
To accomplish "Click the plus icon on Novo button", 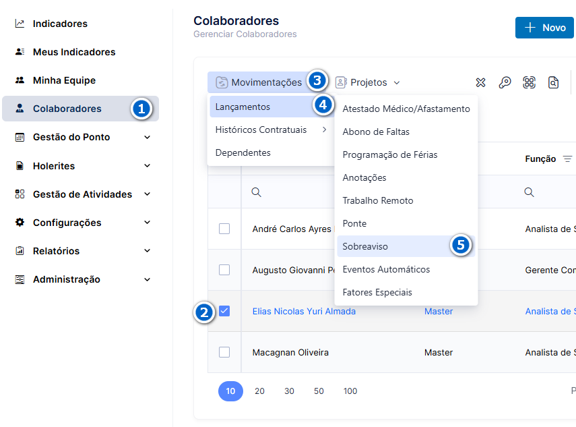I will tap(530, 28).
